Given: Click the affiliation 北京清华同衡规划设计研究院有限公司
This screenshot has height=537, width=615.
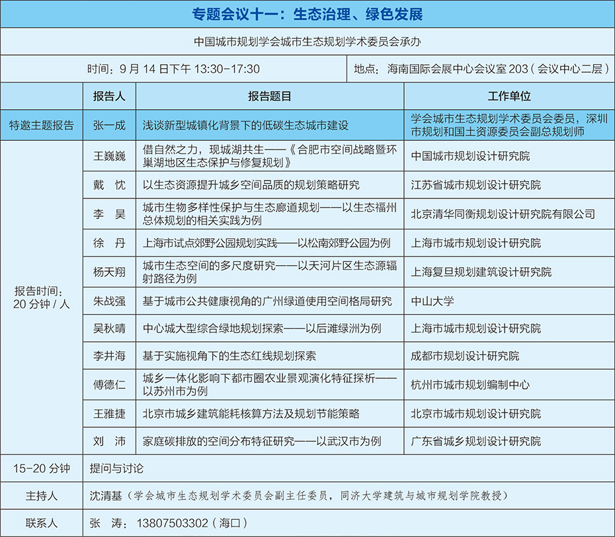Looking at the screenshot, I should (x=503, y=214).
